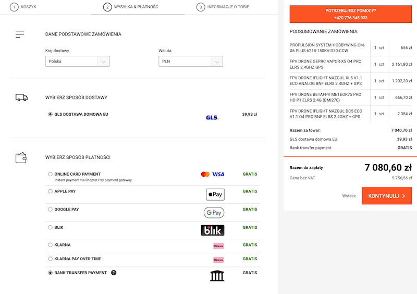Click the bank building icon
The width and height of the screenshot is (417, 294).
coord(217,276)
